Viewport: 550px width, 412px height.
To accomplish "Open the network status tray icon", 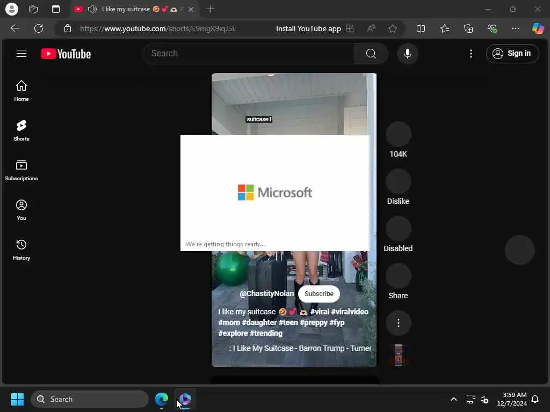I will tap(471, 399).
